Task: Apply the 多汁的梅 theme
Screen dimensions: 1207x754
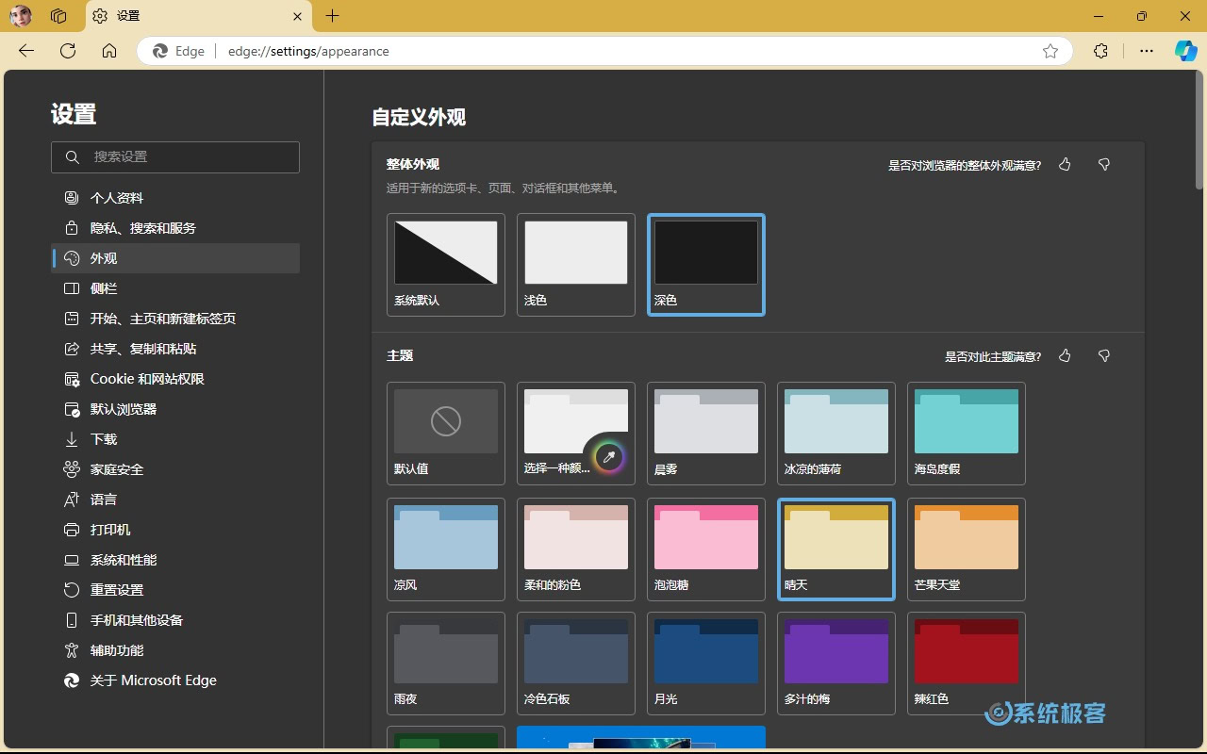Action: point(836,664)
